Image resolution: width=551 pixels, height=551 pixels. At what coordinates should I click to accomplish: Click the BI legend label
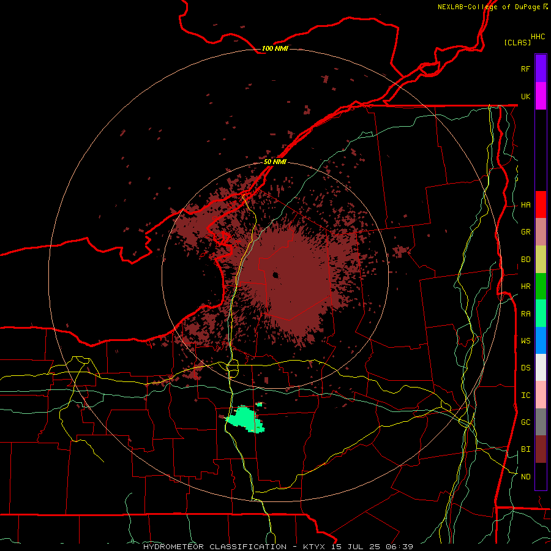click(x=525, y=449)
